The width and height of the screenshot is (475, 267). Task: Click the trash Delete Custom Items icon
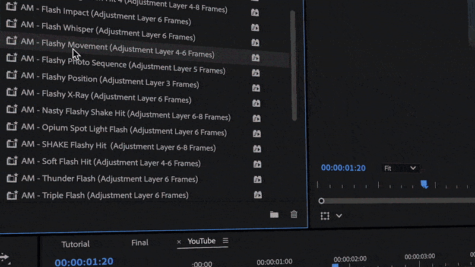(x=294, y=215)
